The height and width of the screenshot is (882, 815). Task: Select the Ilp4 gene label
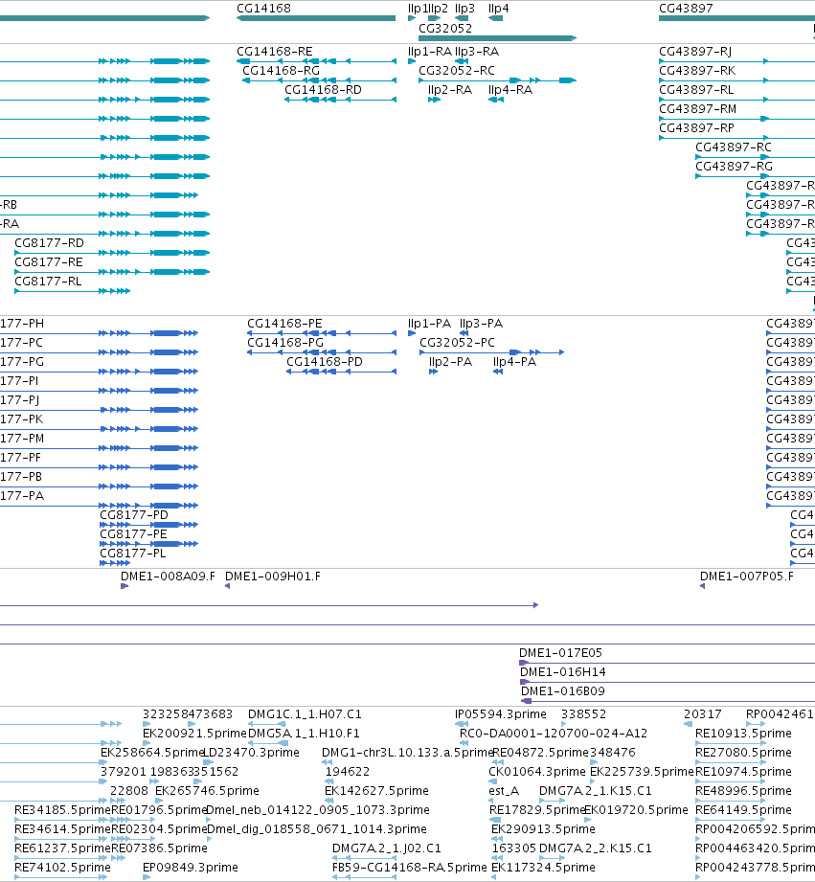click(x=498, y=9)
